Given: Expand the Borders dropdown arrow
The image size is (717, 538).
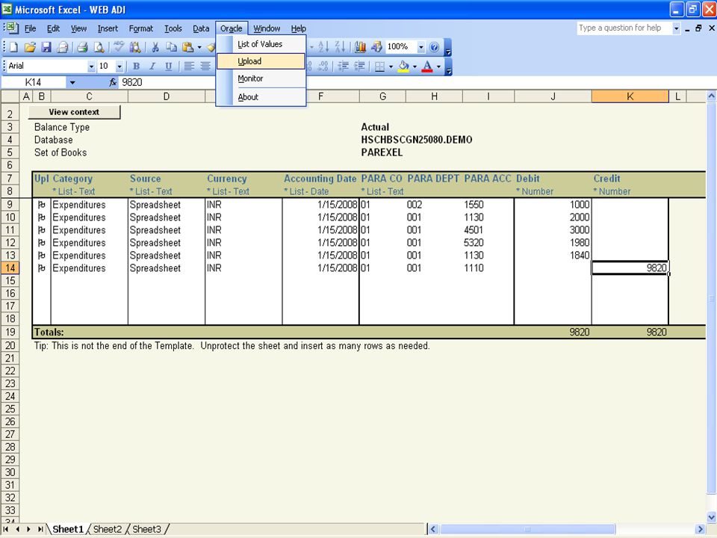Looking at the screenshot, I should tap(391, 67).
